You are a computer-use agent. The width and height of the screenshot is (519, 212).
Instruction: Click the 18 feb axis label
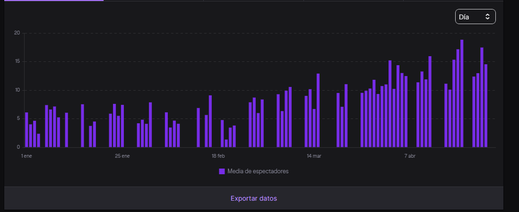(x=218, y=156)
